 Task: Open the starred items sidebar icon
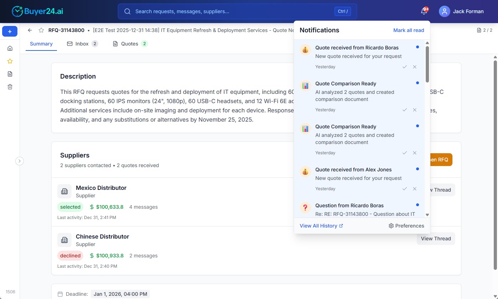(10, 61)
